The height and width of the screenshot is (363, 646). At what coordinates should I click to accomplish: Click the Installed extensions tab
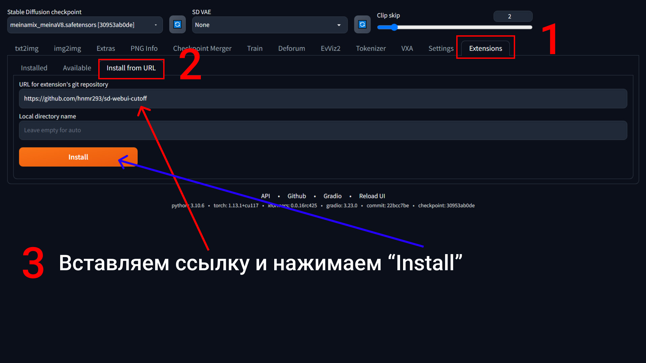34,68
